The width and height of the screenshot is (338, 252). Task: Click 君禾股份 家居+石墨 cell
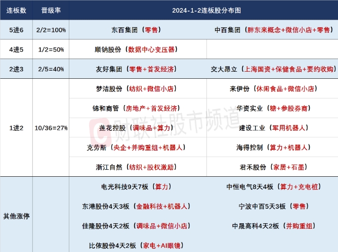(x=273, y=167)
